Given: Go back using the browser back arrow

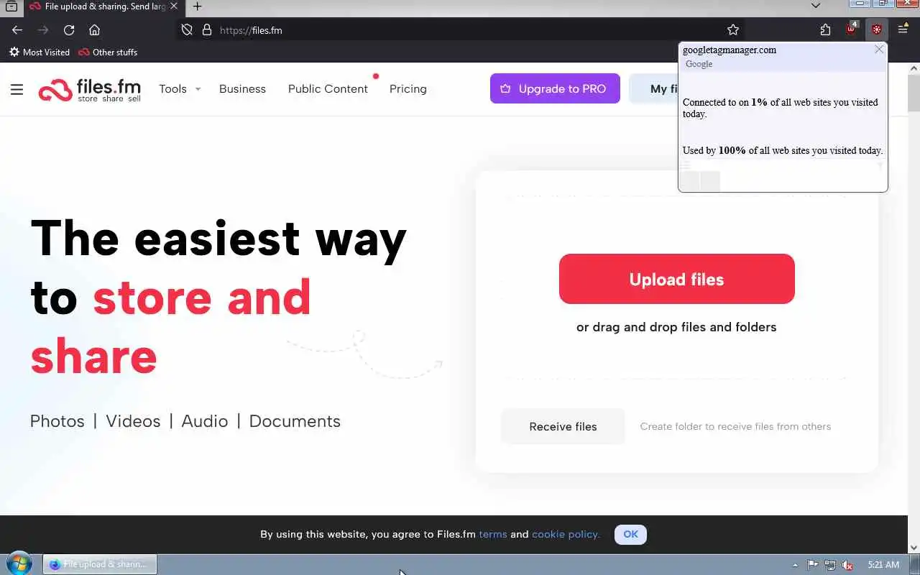Looking at the screenshot, I should [17, 30].
